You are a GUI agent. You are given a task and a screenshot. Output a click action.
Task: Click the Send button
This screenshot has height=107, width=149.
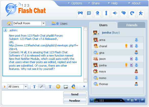pos(75,94)
